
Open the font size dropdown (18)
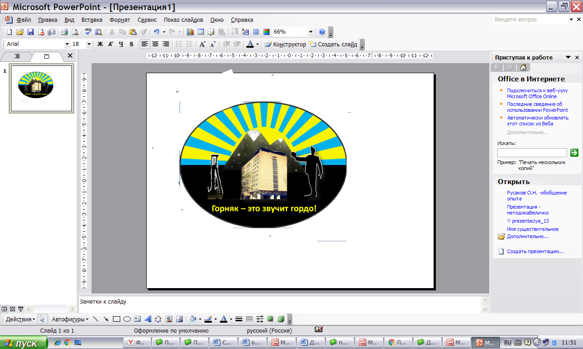tap(89, 44)
